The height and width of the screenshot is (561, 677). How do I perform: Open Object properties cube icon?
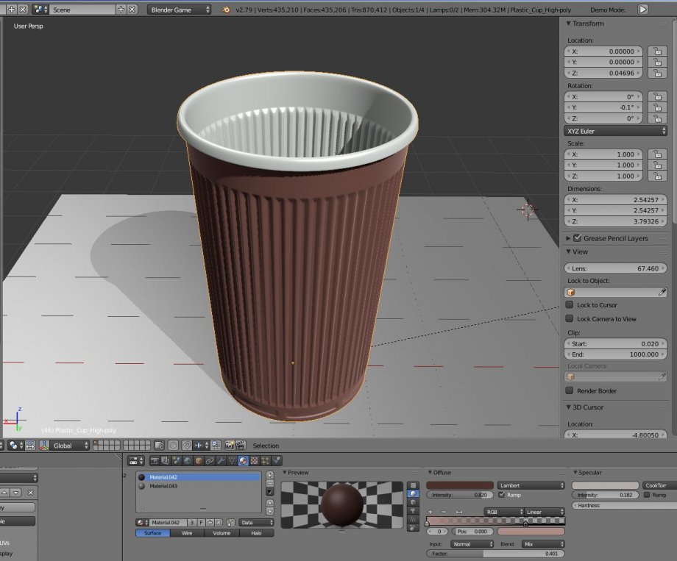point(199,460)
